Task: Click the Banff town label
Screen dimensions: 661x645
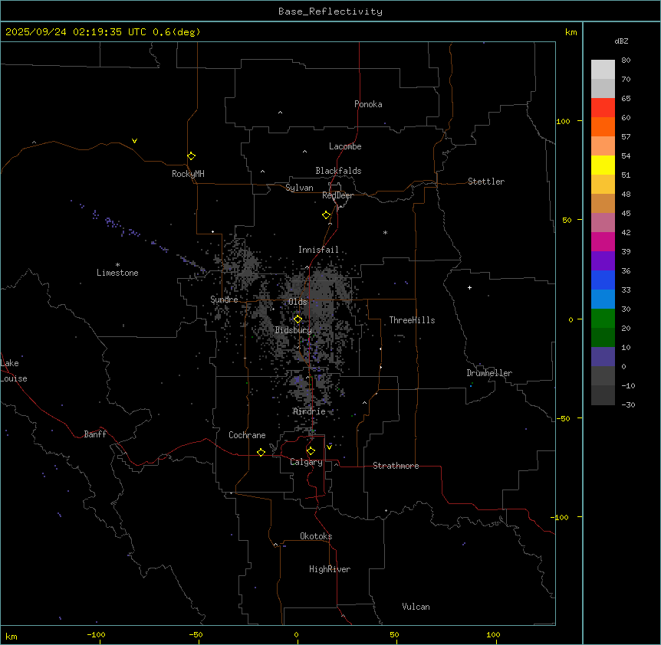Action: click(95, 434)
